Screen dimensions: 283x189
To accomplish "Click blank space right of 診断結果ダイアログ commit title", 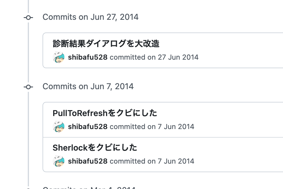I will coord(222,44).
